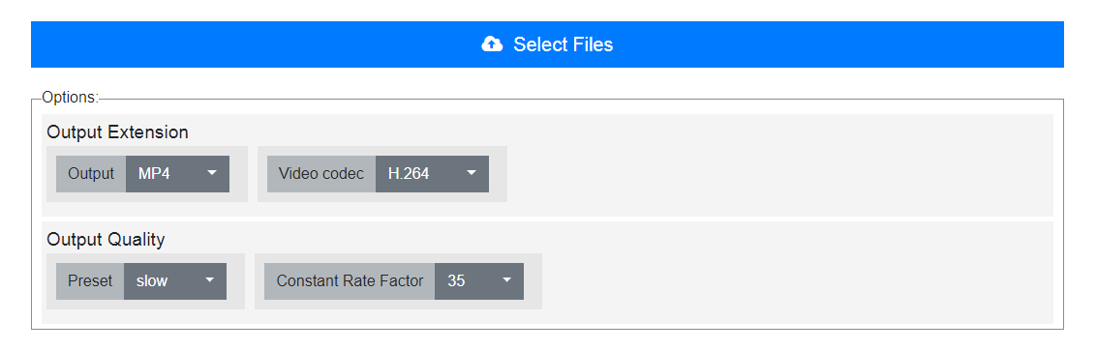
Task: Click the Constant Rate Factor label
Action: (350, 281)
